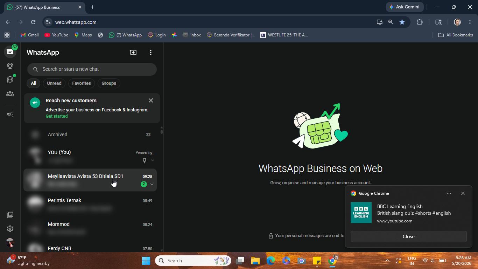Launch Microsoft Edge from the taskbar
The height and width of the screenshot is (269, 478).
271,261
